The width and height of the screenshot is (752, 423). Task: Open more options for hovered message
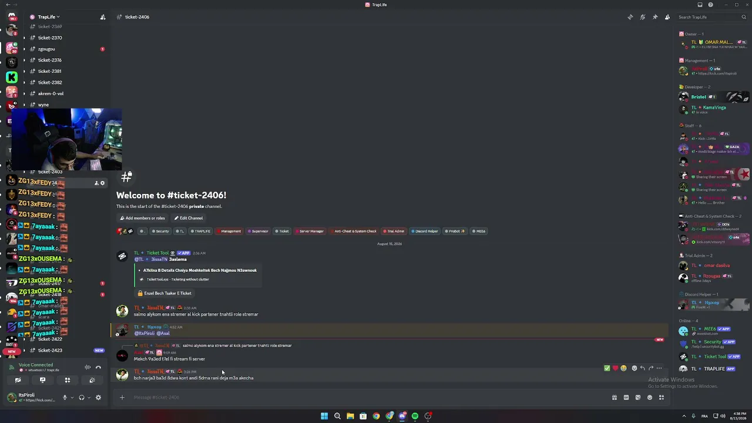[659, 368]
